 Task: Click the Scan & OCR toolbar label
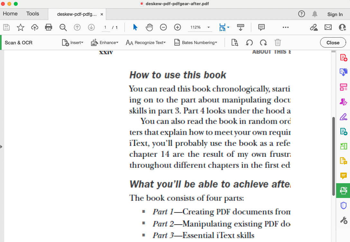coord(19,43)
